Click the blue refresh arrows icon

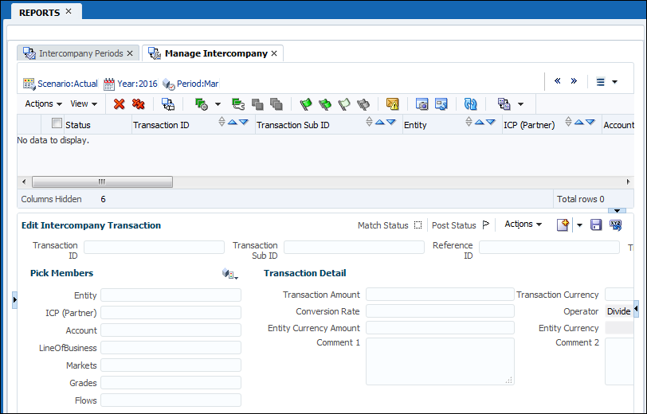tap(471, 104)
